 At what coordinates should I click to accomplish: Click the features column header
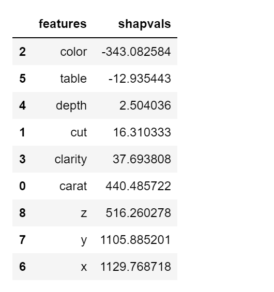coord(63,24)
